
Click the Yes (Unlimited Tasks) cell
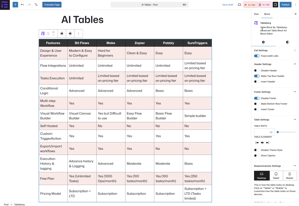tap(82, 179)
